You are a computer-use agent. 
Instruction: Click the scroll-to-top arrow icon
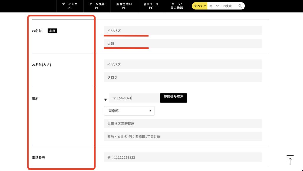290,160
